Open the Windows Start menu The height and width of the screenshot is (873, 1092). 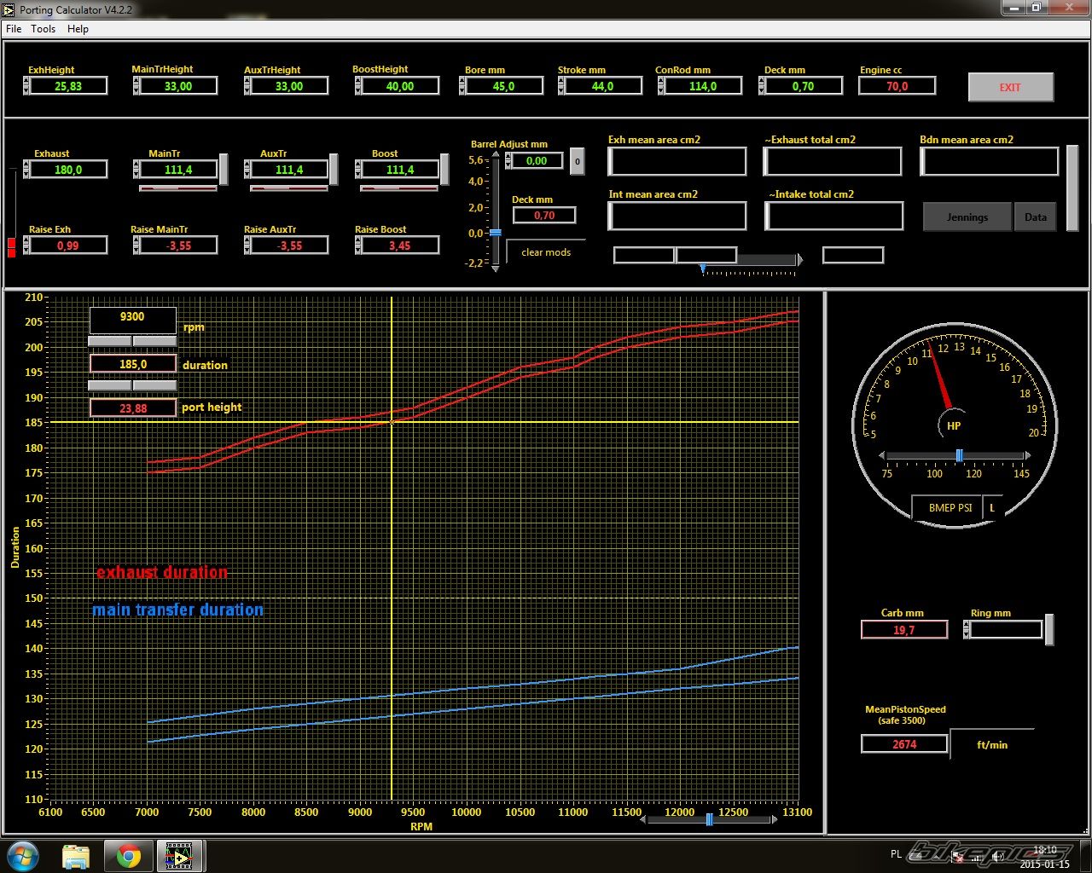click(23, 855)
